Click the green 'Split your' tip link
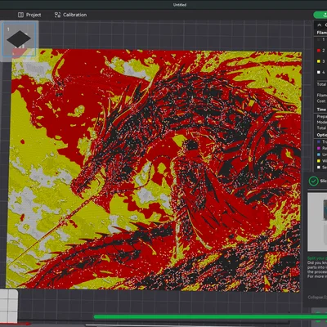Screen dimensions: 327x327 317,258
